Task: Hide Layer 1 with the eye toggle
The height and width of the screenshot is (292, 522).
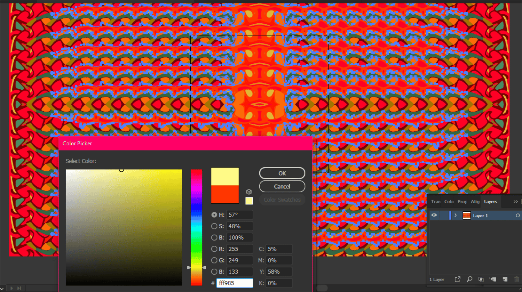Action: click(434, 216)
